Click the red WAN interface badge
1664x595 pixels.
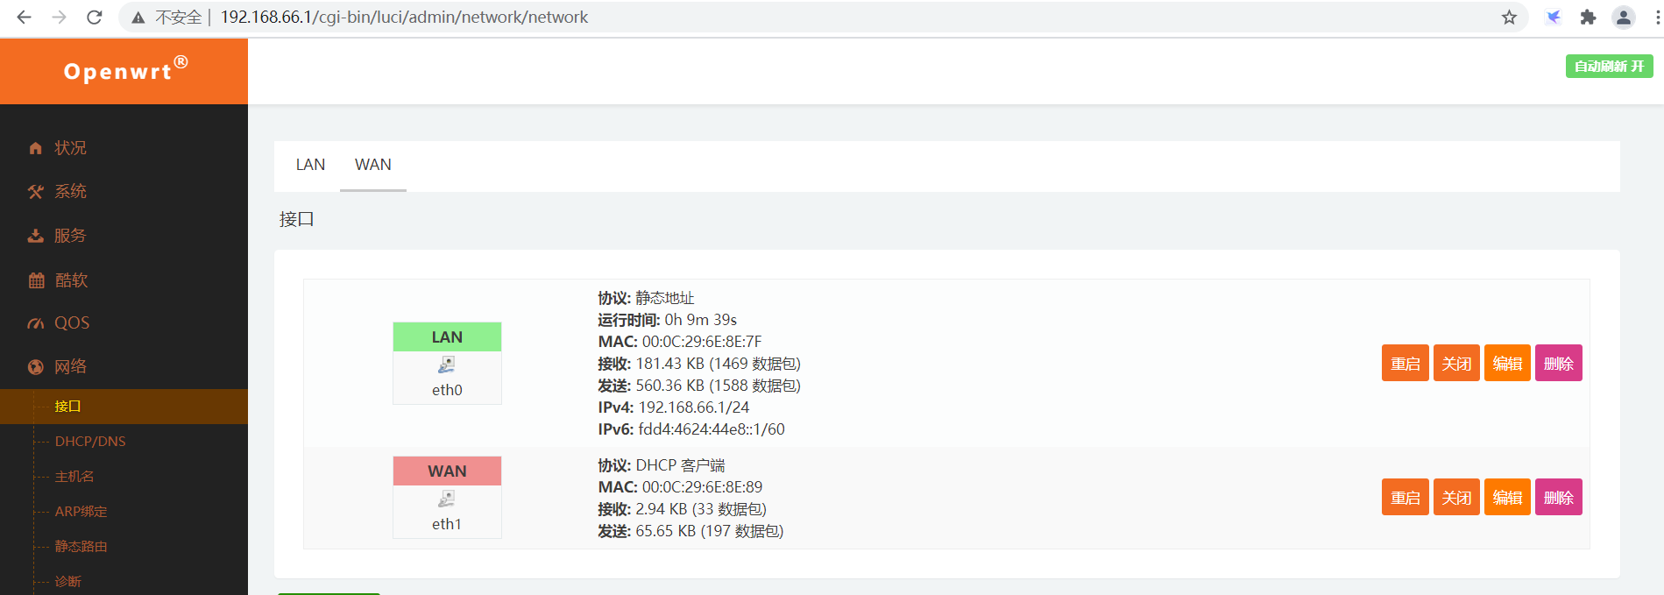click(x=447, y=471)
